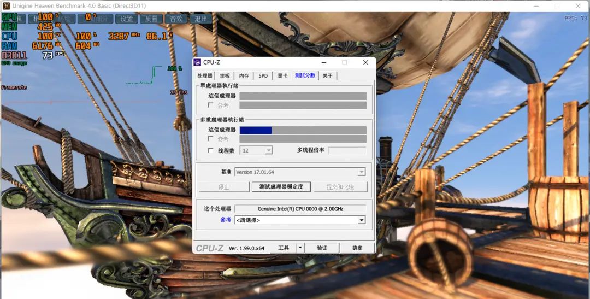590x299 pixels.
Task: Click the 停止 button
Action: pyautogui.click(x=224, y=187)
